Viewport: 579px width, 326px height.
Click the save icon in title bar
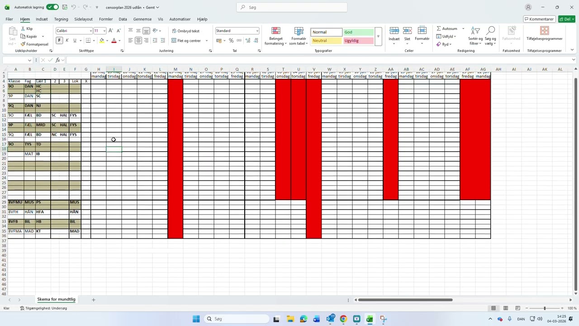65,7
